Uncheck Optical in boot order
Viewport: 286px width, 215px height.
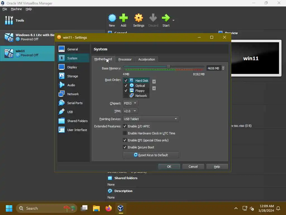(x=126, y=86)
